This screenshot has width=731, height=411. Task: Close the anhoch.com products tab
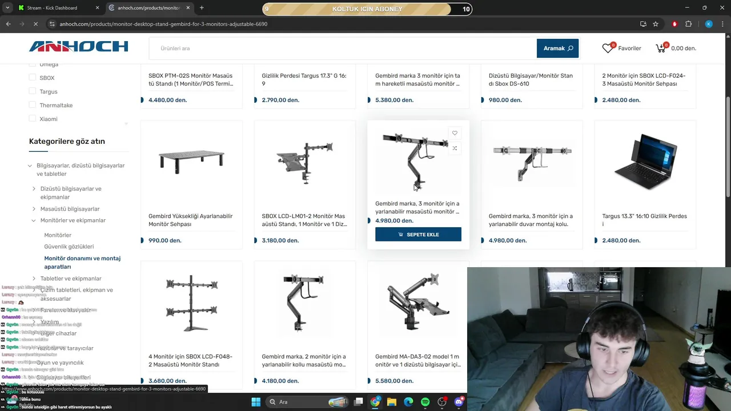tap(188, 8)
